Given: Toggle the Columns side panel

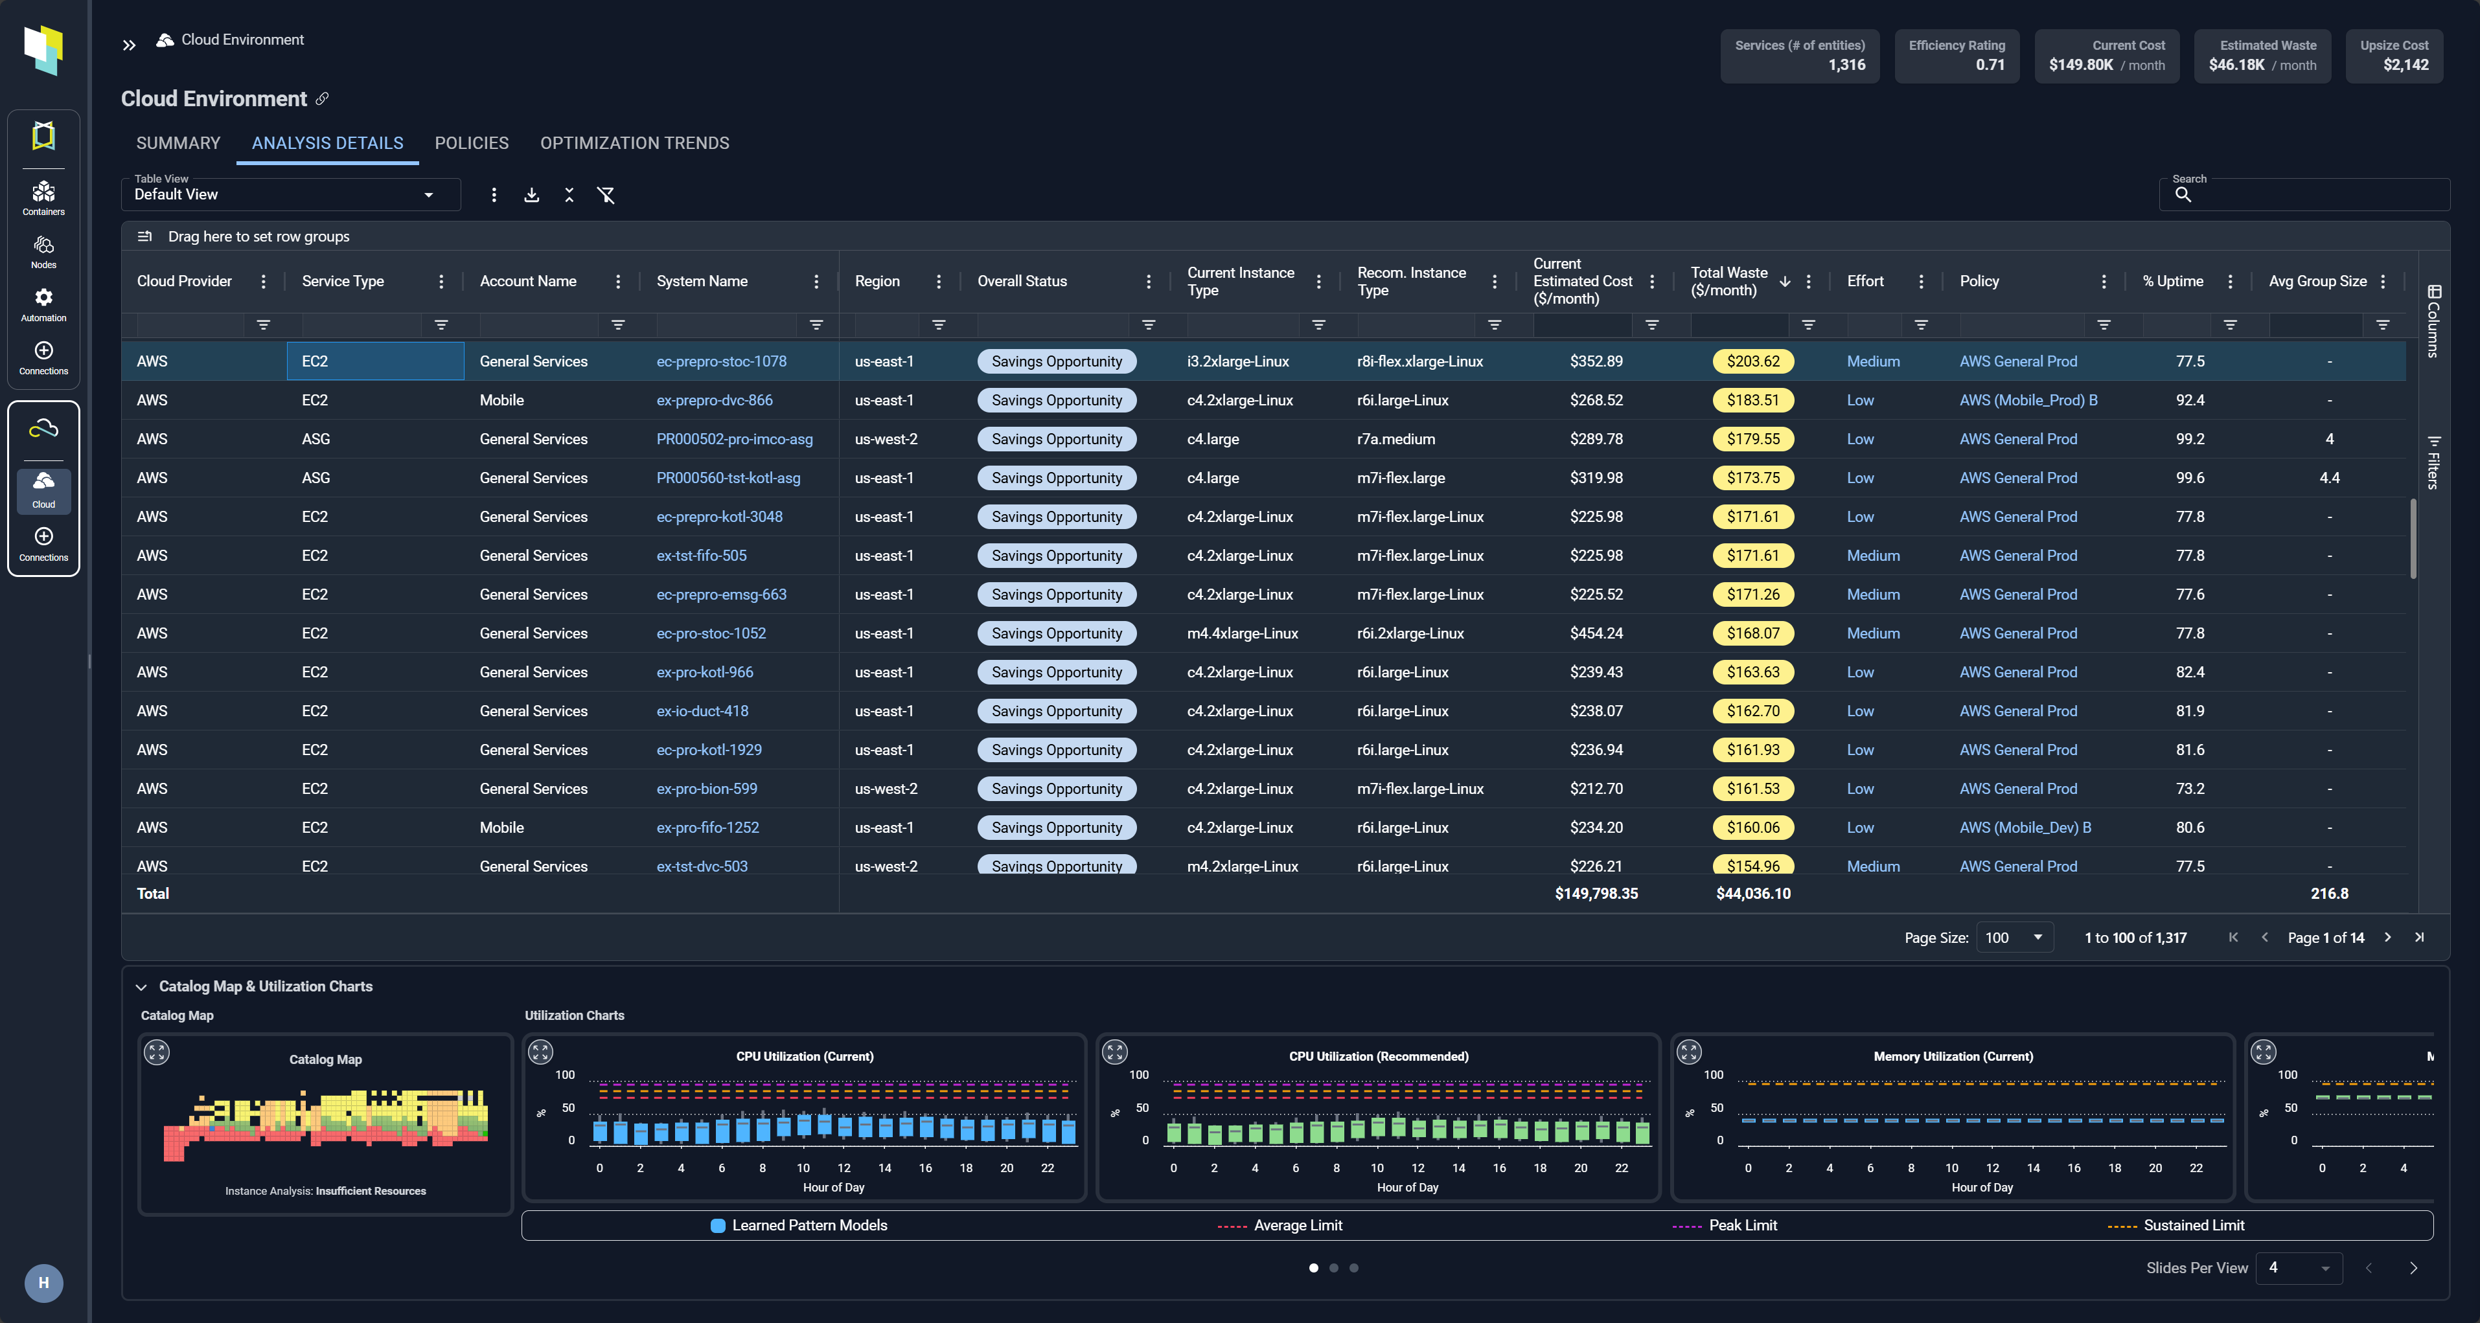Looking at the screenshot, I should (2433, 321).
